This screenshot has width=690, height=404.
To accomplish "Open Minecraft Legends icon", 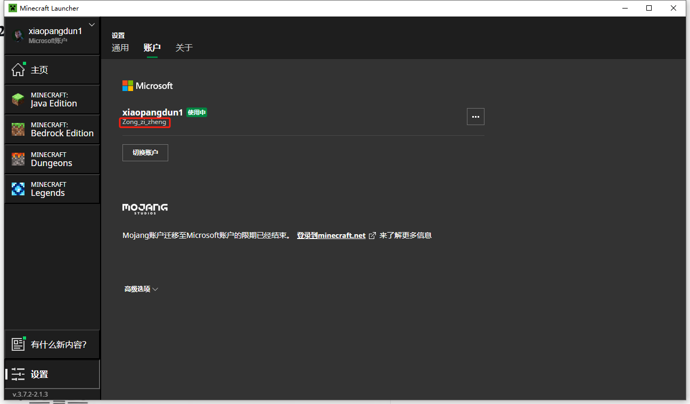I will (18, 189).
